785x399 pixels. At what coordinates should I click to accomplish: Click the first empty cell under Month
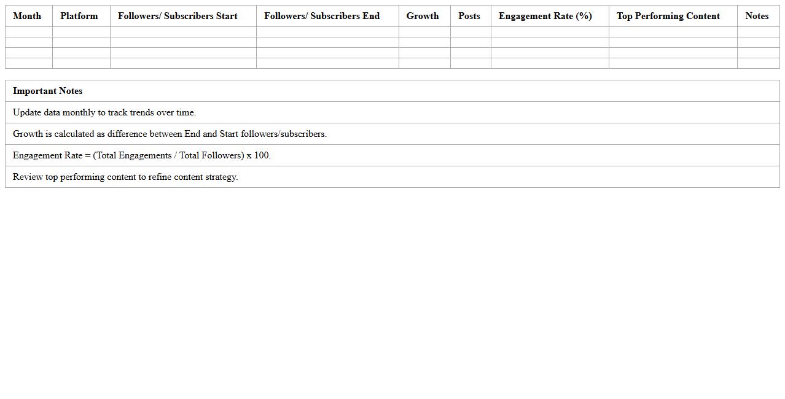click(29, 32)
